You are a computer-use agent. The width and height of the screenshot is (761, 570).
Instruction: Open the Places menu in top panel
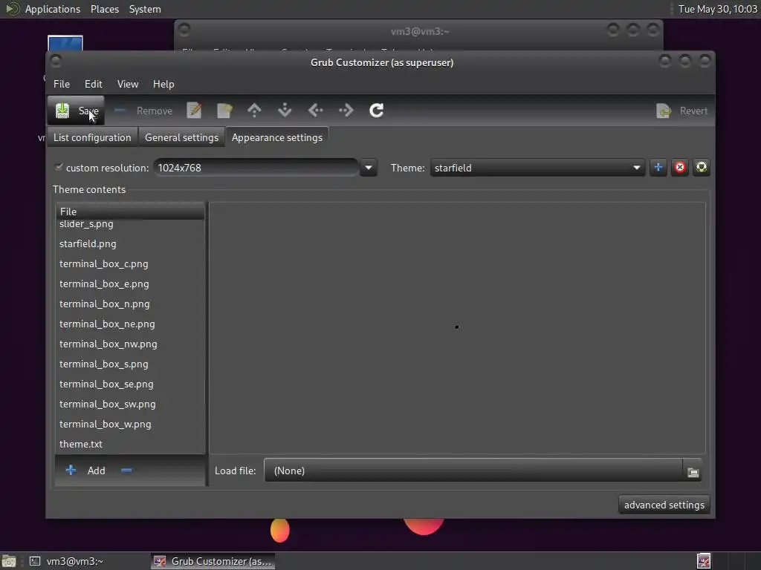[105, 9]
